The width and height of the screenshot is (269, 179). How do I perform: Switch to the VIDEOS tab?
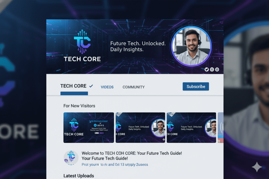click(x=107, y=87)
